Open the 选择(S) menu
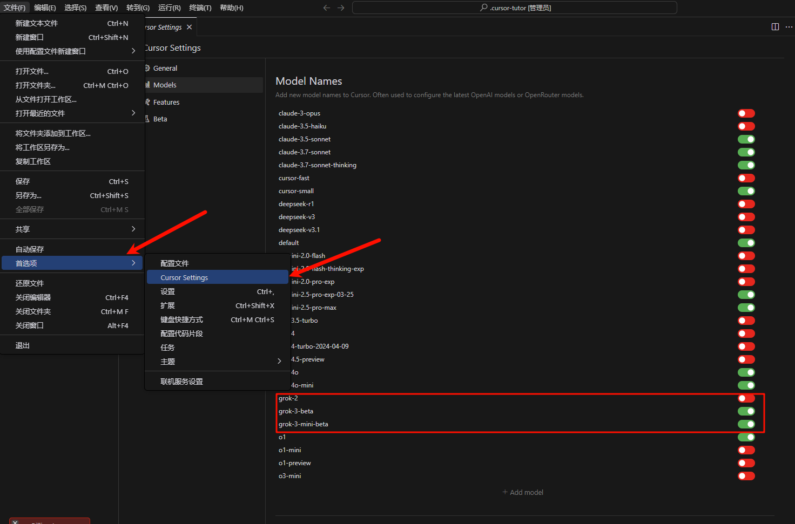The width and height of the screenshot is (795, 524). [x=76, y=8]
